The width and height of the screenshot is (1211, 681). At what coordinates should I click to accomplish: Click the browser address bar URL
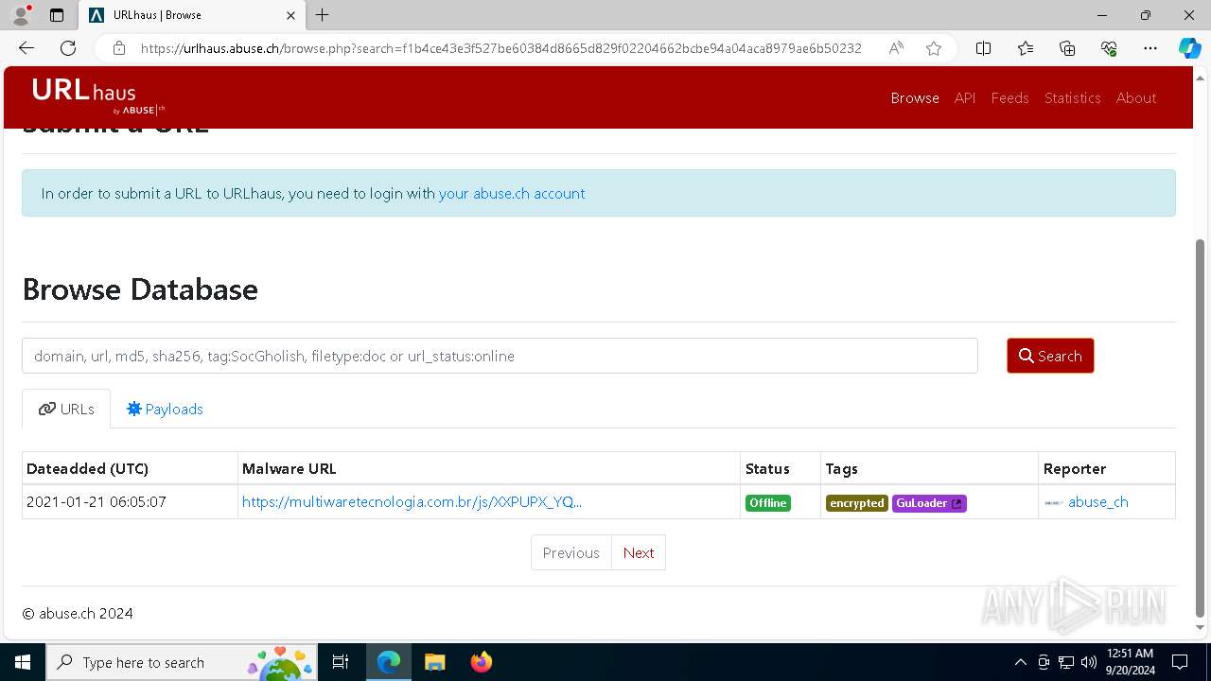[501, 48]
